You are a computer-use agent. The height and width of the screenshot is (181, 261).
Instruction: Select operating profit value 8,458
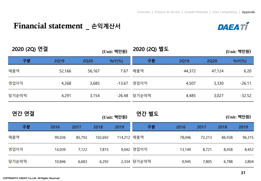click(228, 150)
